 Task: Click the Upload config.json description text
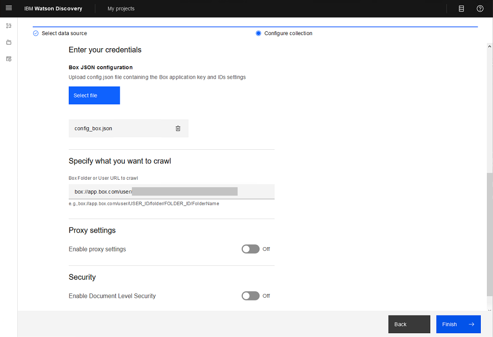(x=157, y=77)
